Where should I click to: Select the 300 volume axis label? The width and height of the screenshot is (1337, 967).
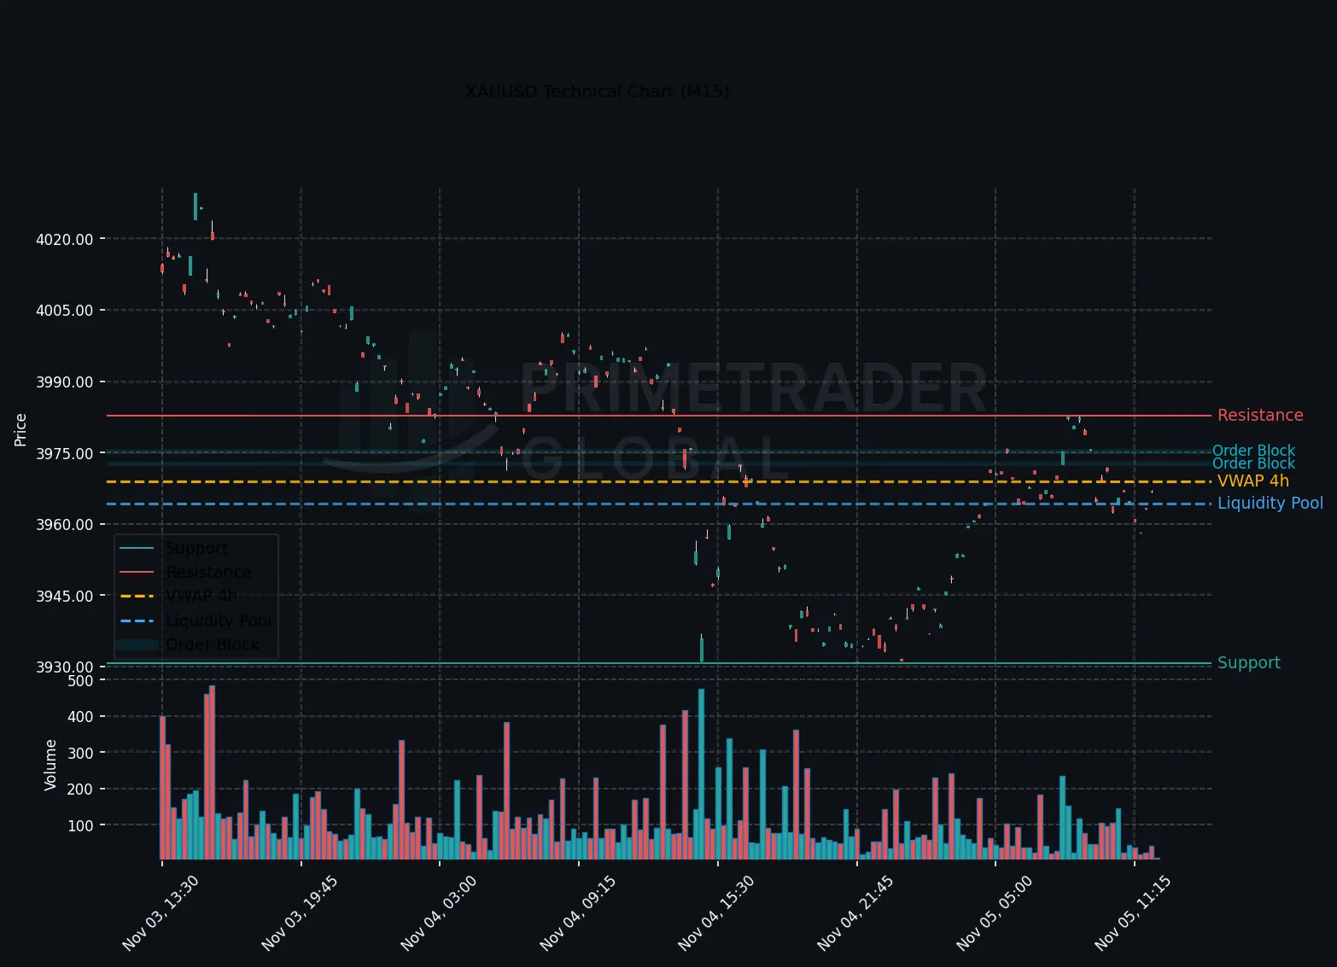(80, 754)
